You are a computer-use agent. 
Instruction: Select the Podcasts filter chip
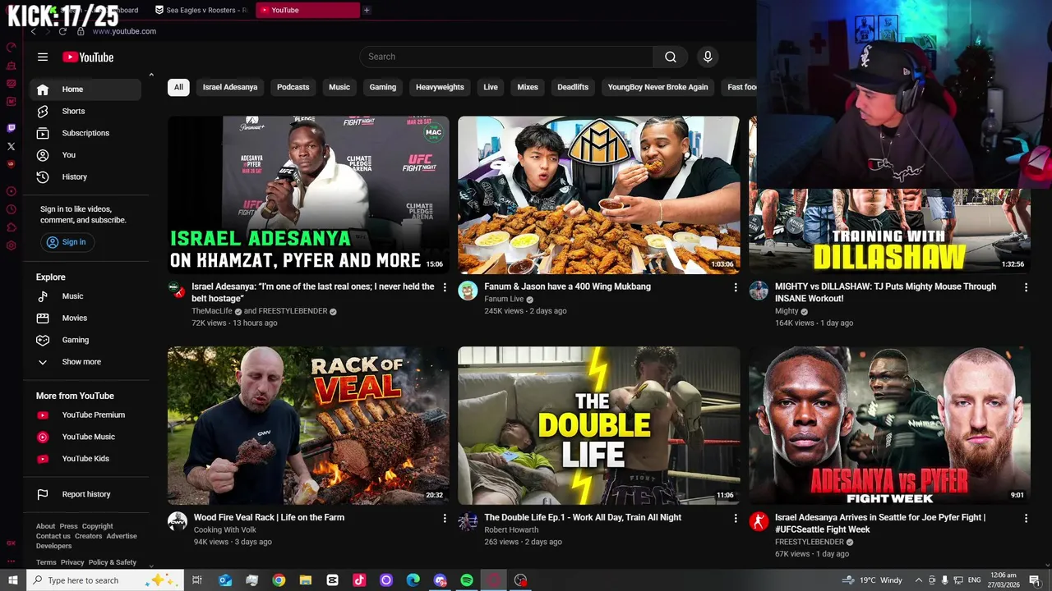click(x=293, y=87)
